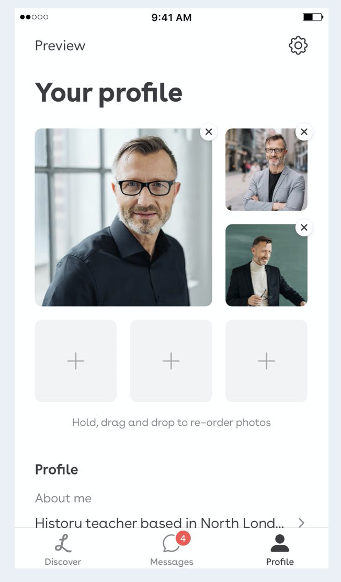Open the Discover tab
Viewport: 341px width, 582px height.
(x=63, y=550)
